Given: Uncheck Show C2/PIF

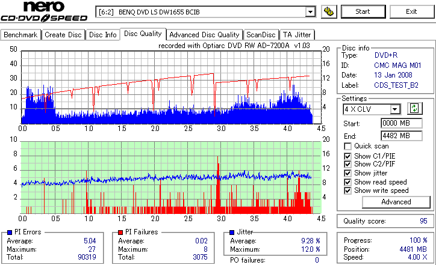Looking at the screenshot, I should click(347, 164).
